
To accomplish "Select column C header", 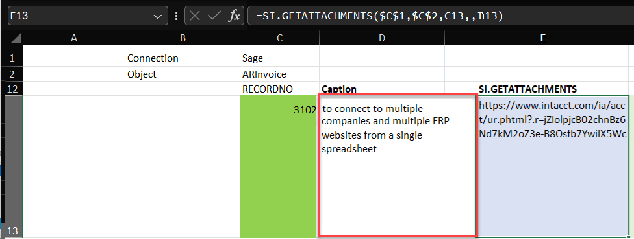I will [x=280, y=38].
